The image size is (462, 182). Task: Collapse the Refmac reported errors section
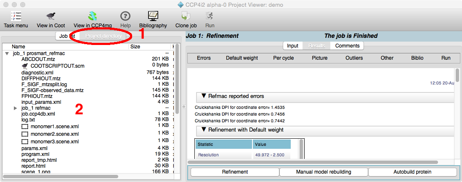(204, 96)
